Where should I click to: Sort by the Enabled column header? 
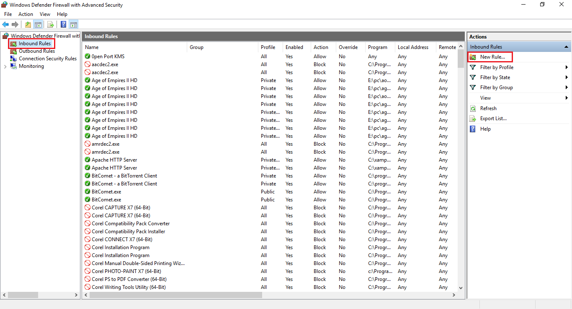coord(297,47)
